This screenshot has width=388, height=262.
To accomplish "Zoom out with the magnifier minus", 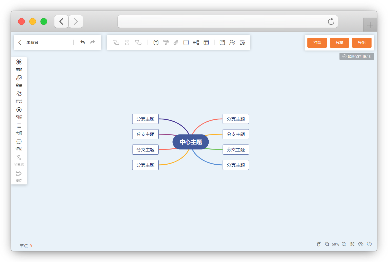I will click(344, 244).
